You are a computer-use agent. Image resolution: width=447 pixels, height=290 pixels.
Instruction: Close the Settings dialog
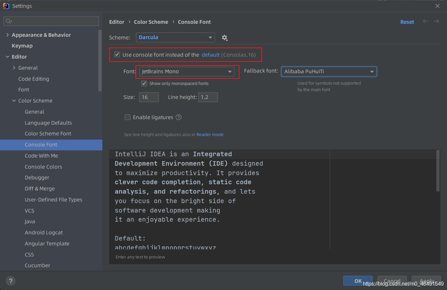pos(438,6)
